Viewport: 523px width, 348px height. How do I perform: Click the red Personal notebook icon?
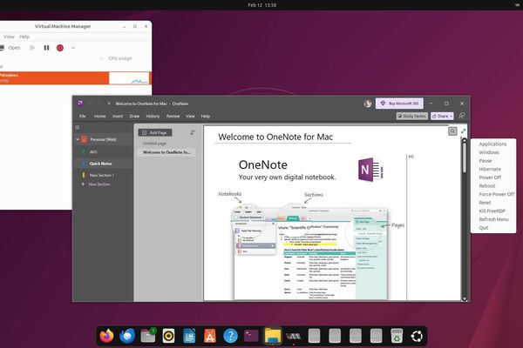[x=84, y=139]
